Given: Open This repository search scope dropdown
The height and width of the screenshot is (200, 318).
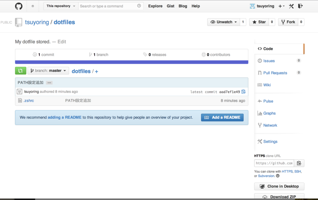Looking at the screenshot, I should 61,6.
